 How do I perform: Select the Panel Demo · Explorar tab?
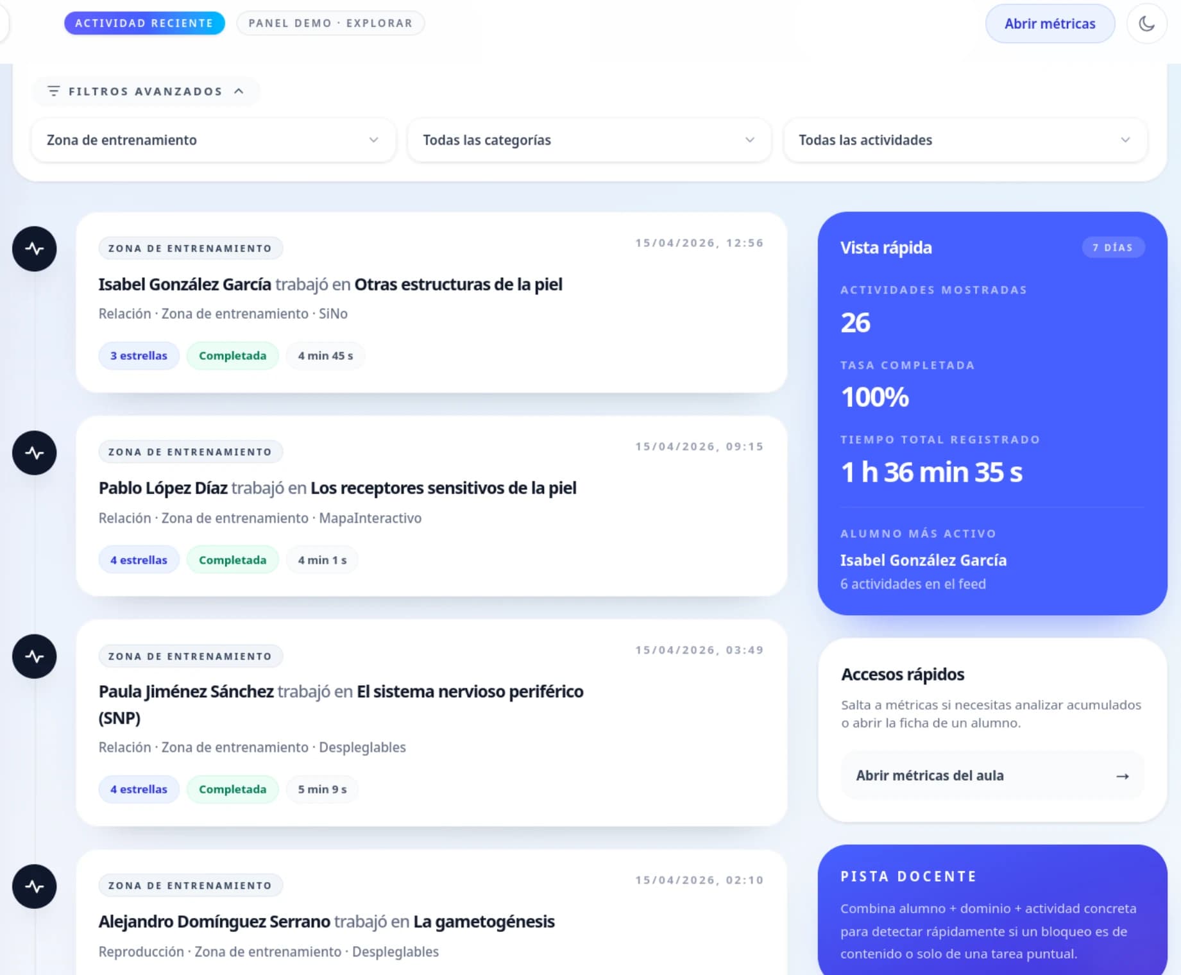[330, 23]
